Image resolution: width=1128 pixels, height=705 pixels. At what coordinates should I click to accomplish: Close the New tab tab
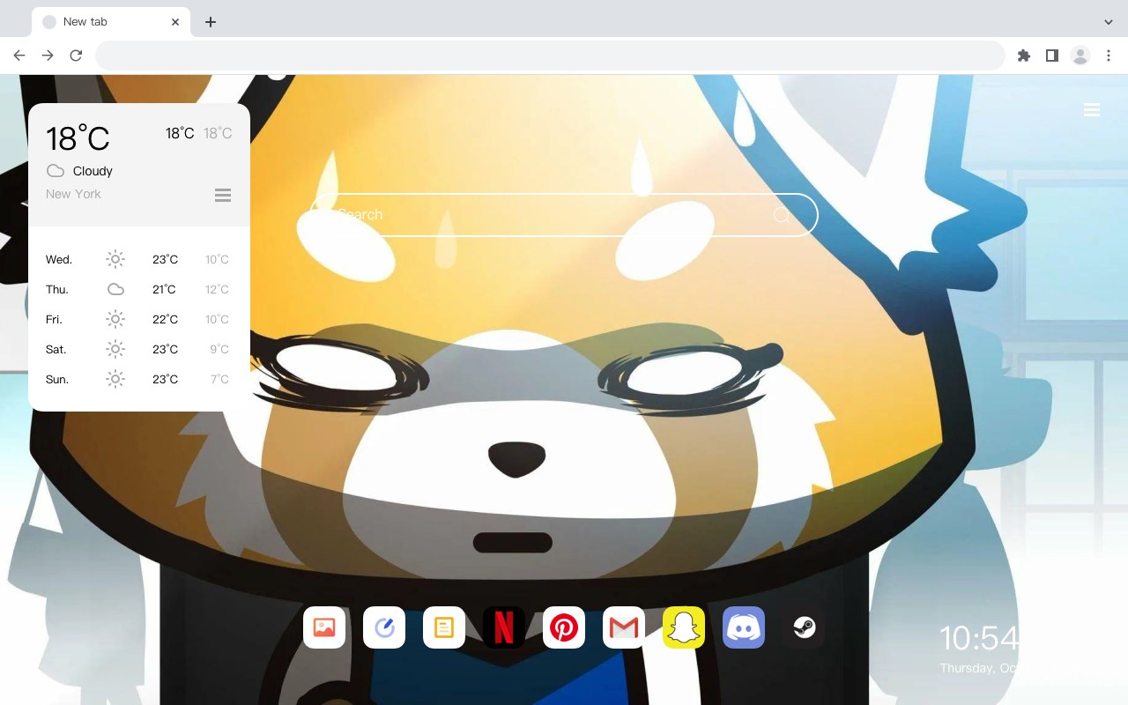pyautogui.click(x=176, y=22)
